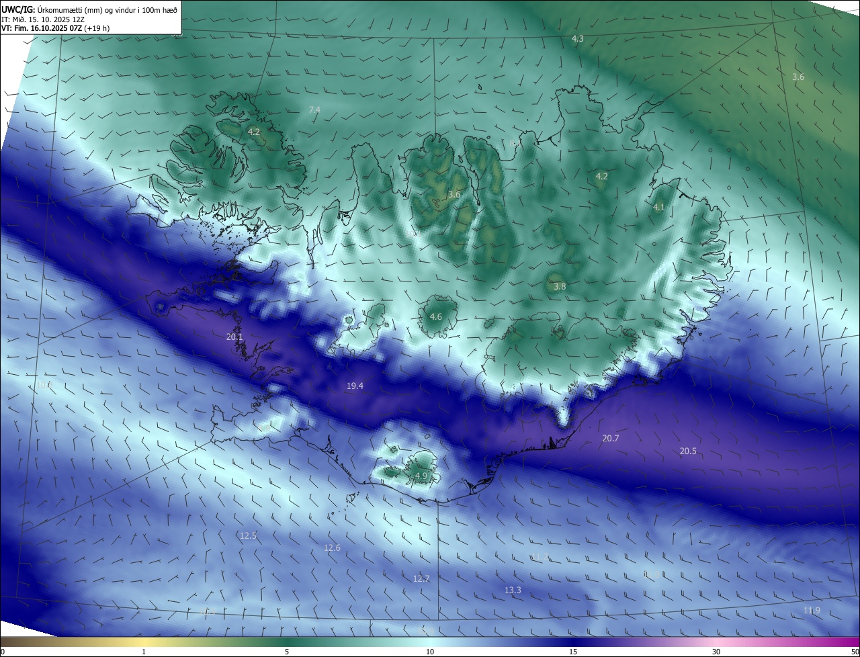The image size is (860, 657).
Task: Click the 12.5 value label over the sea
Action: tap(248, 535)
